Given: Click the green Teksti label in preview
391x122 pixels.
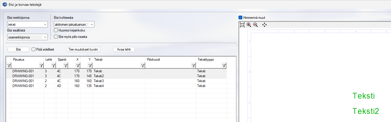Looking at the screenshot, I should 364,96.
